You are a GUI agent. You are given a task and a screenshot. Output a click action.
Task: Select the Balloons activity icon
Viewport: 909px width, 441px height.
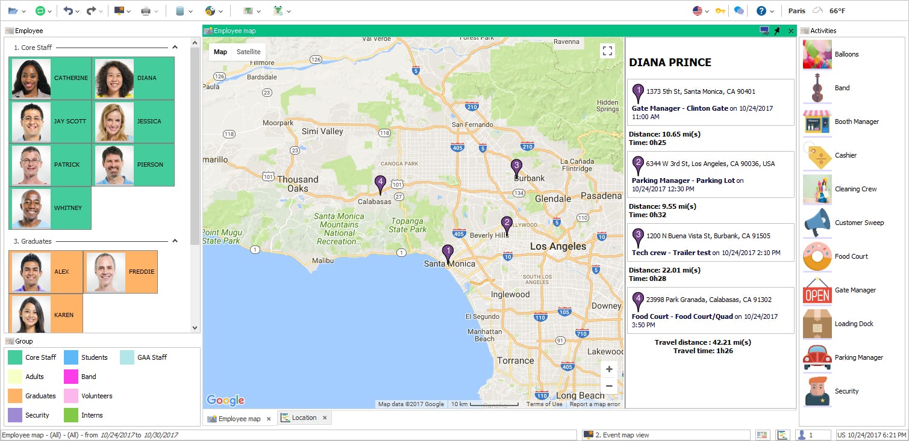817,54
